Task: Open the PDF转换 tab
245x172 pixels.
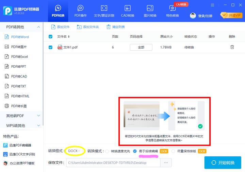Action: (x=58, y=11)
